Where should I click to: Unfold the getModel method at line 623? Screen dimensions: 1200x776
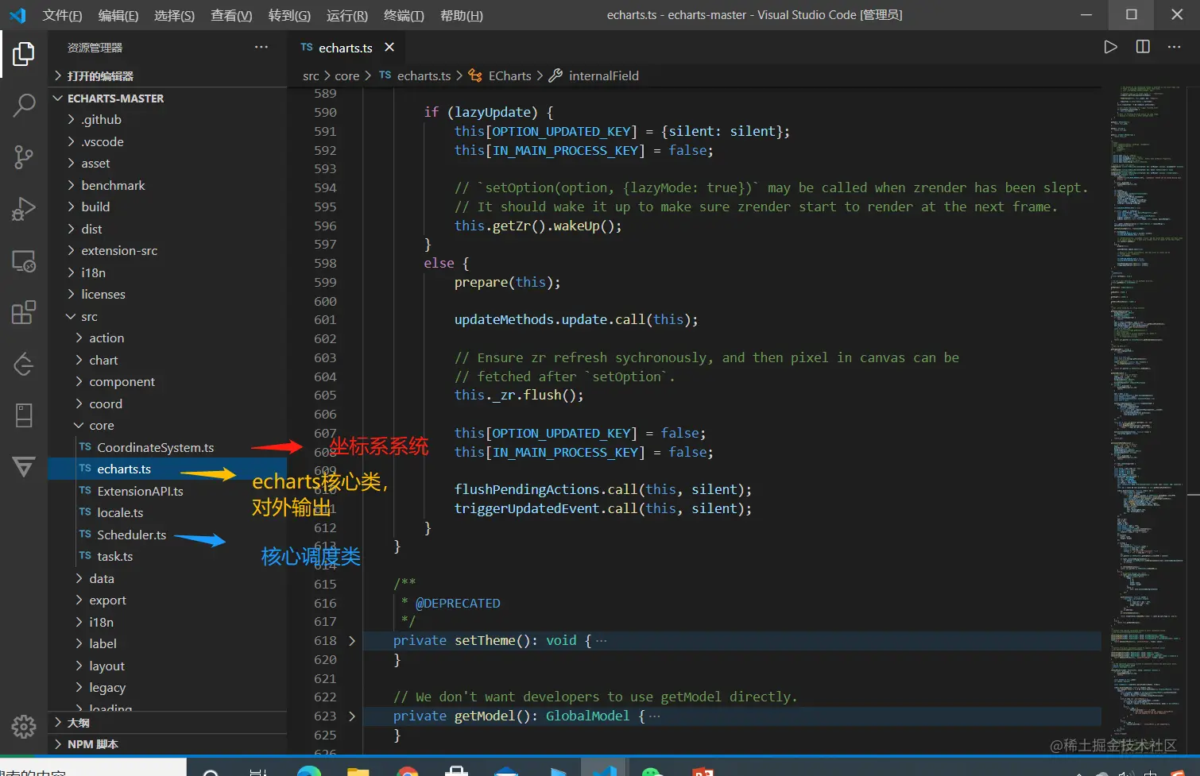point(352,716)
